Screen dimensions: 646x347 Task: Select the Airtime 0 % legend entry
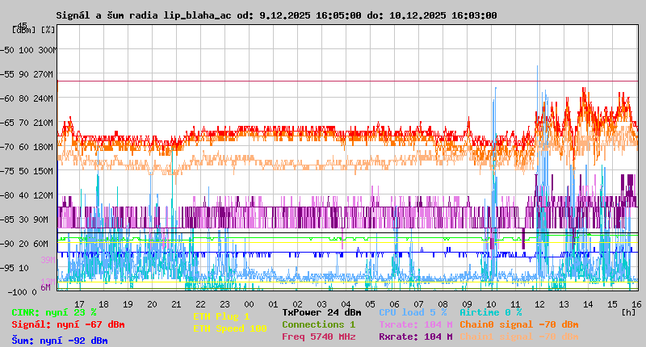[x=490, y=311]
